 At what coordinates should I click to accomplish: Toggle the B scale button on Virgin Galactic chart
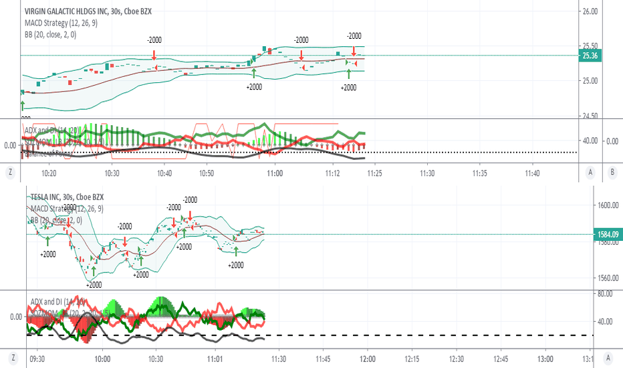[612, 172]
